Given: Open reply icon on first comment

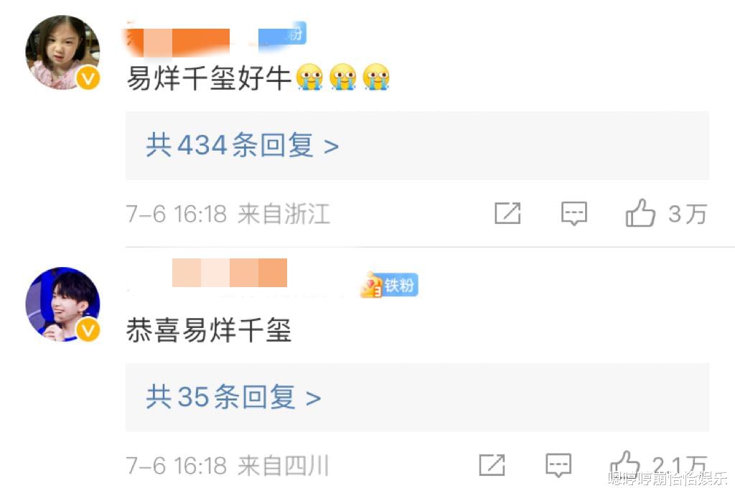Looking at the screenshot, I should point(574,214).
